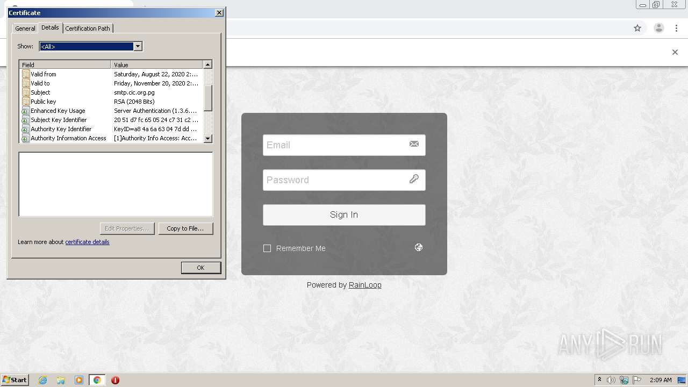Image resolution: width=688 pixels, height=387 pixels.
Task: Select the Enhanced Key Usage row
Action: tap(111, 111)
